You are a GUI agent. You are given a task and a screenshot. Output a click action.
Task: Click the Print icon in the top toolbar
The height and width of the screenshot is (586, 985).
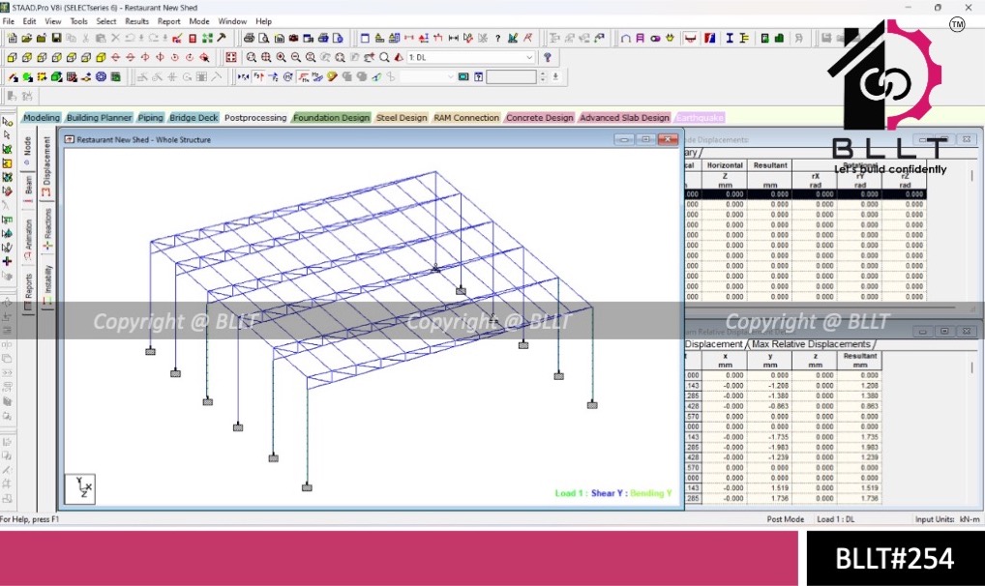click(x=249, y=39)
